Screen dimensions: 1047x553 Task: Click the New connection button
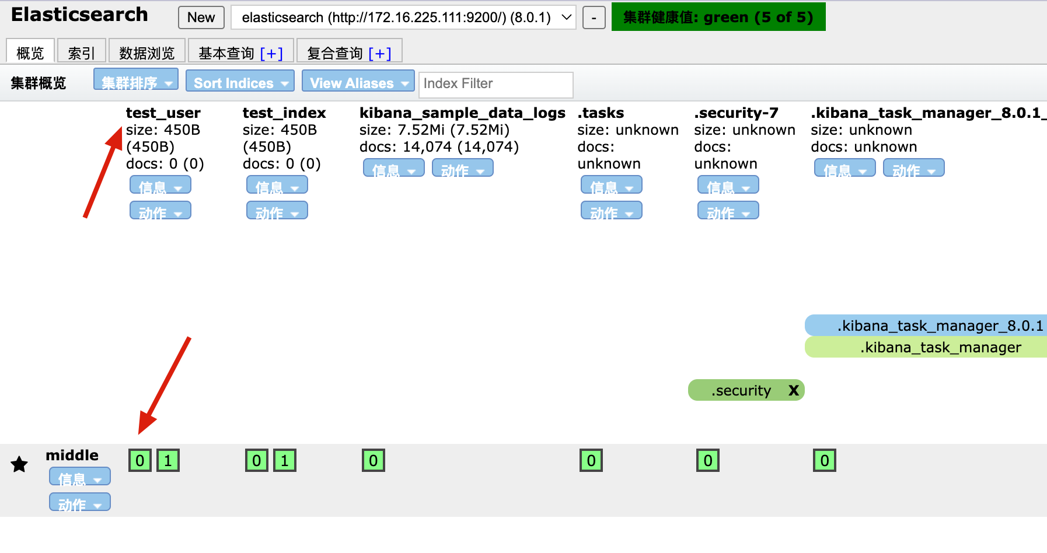[x=201, y=17]
